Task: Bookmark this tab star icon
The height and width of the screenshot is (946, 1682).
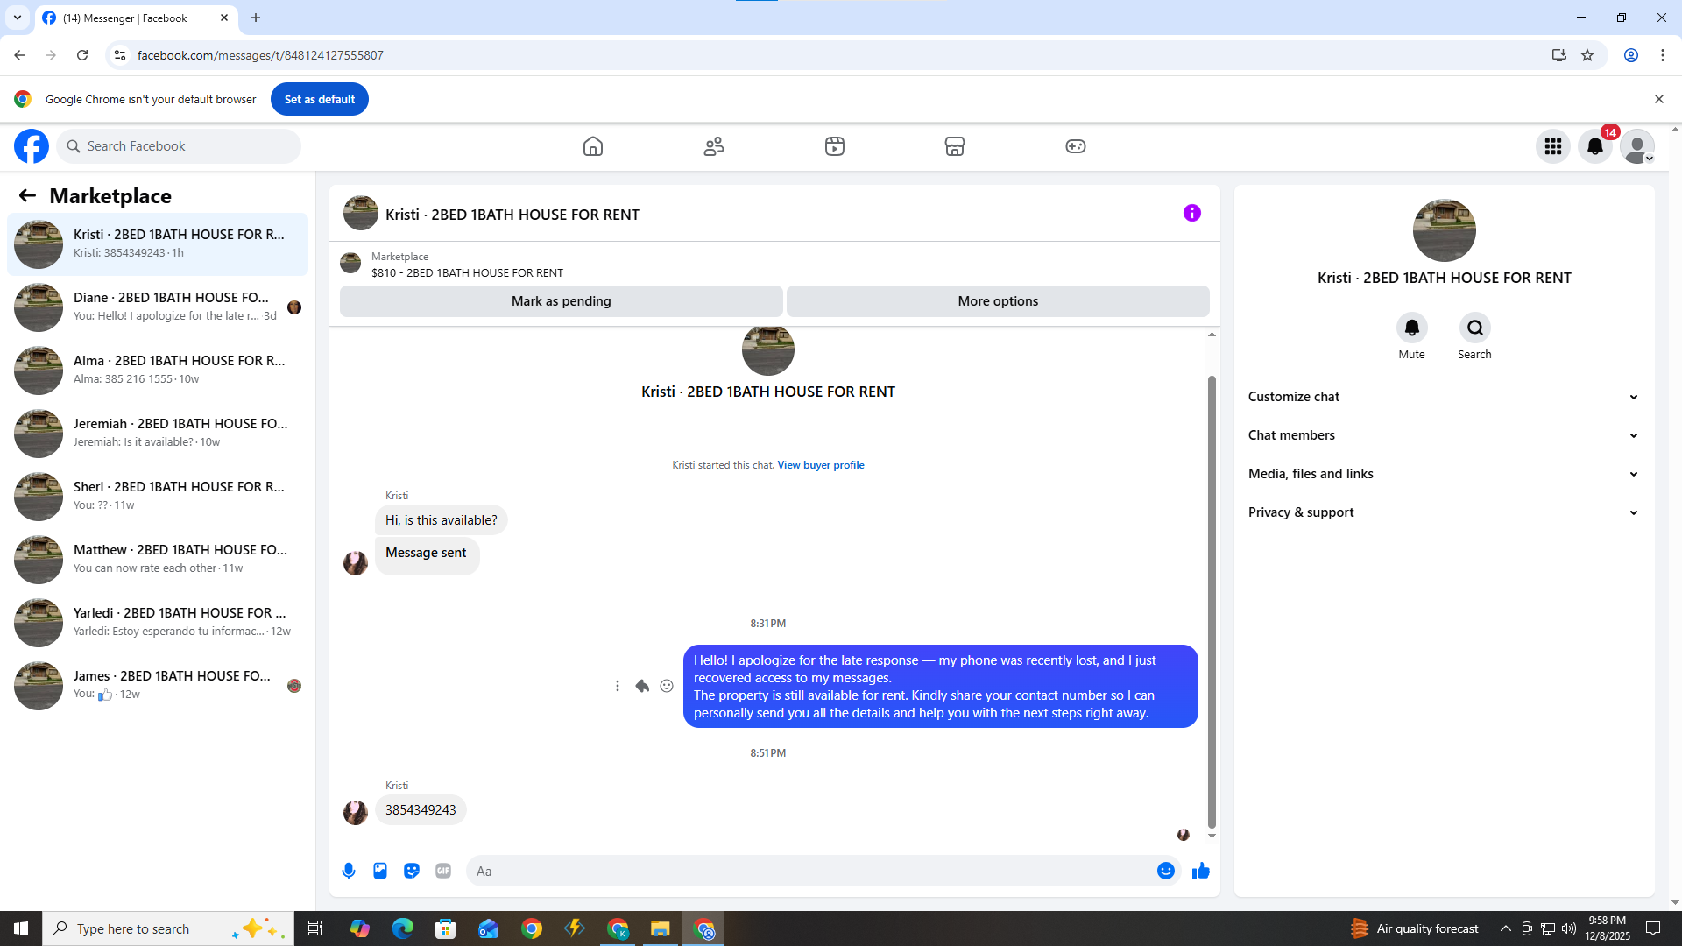Action: point(1587,55)
